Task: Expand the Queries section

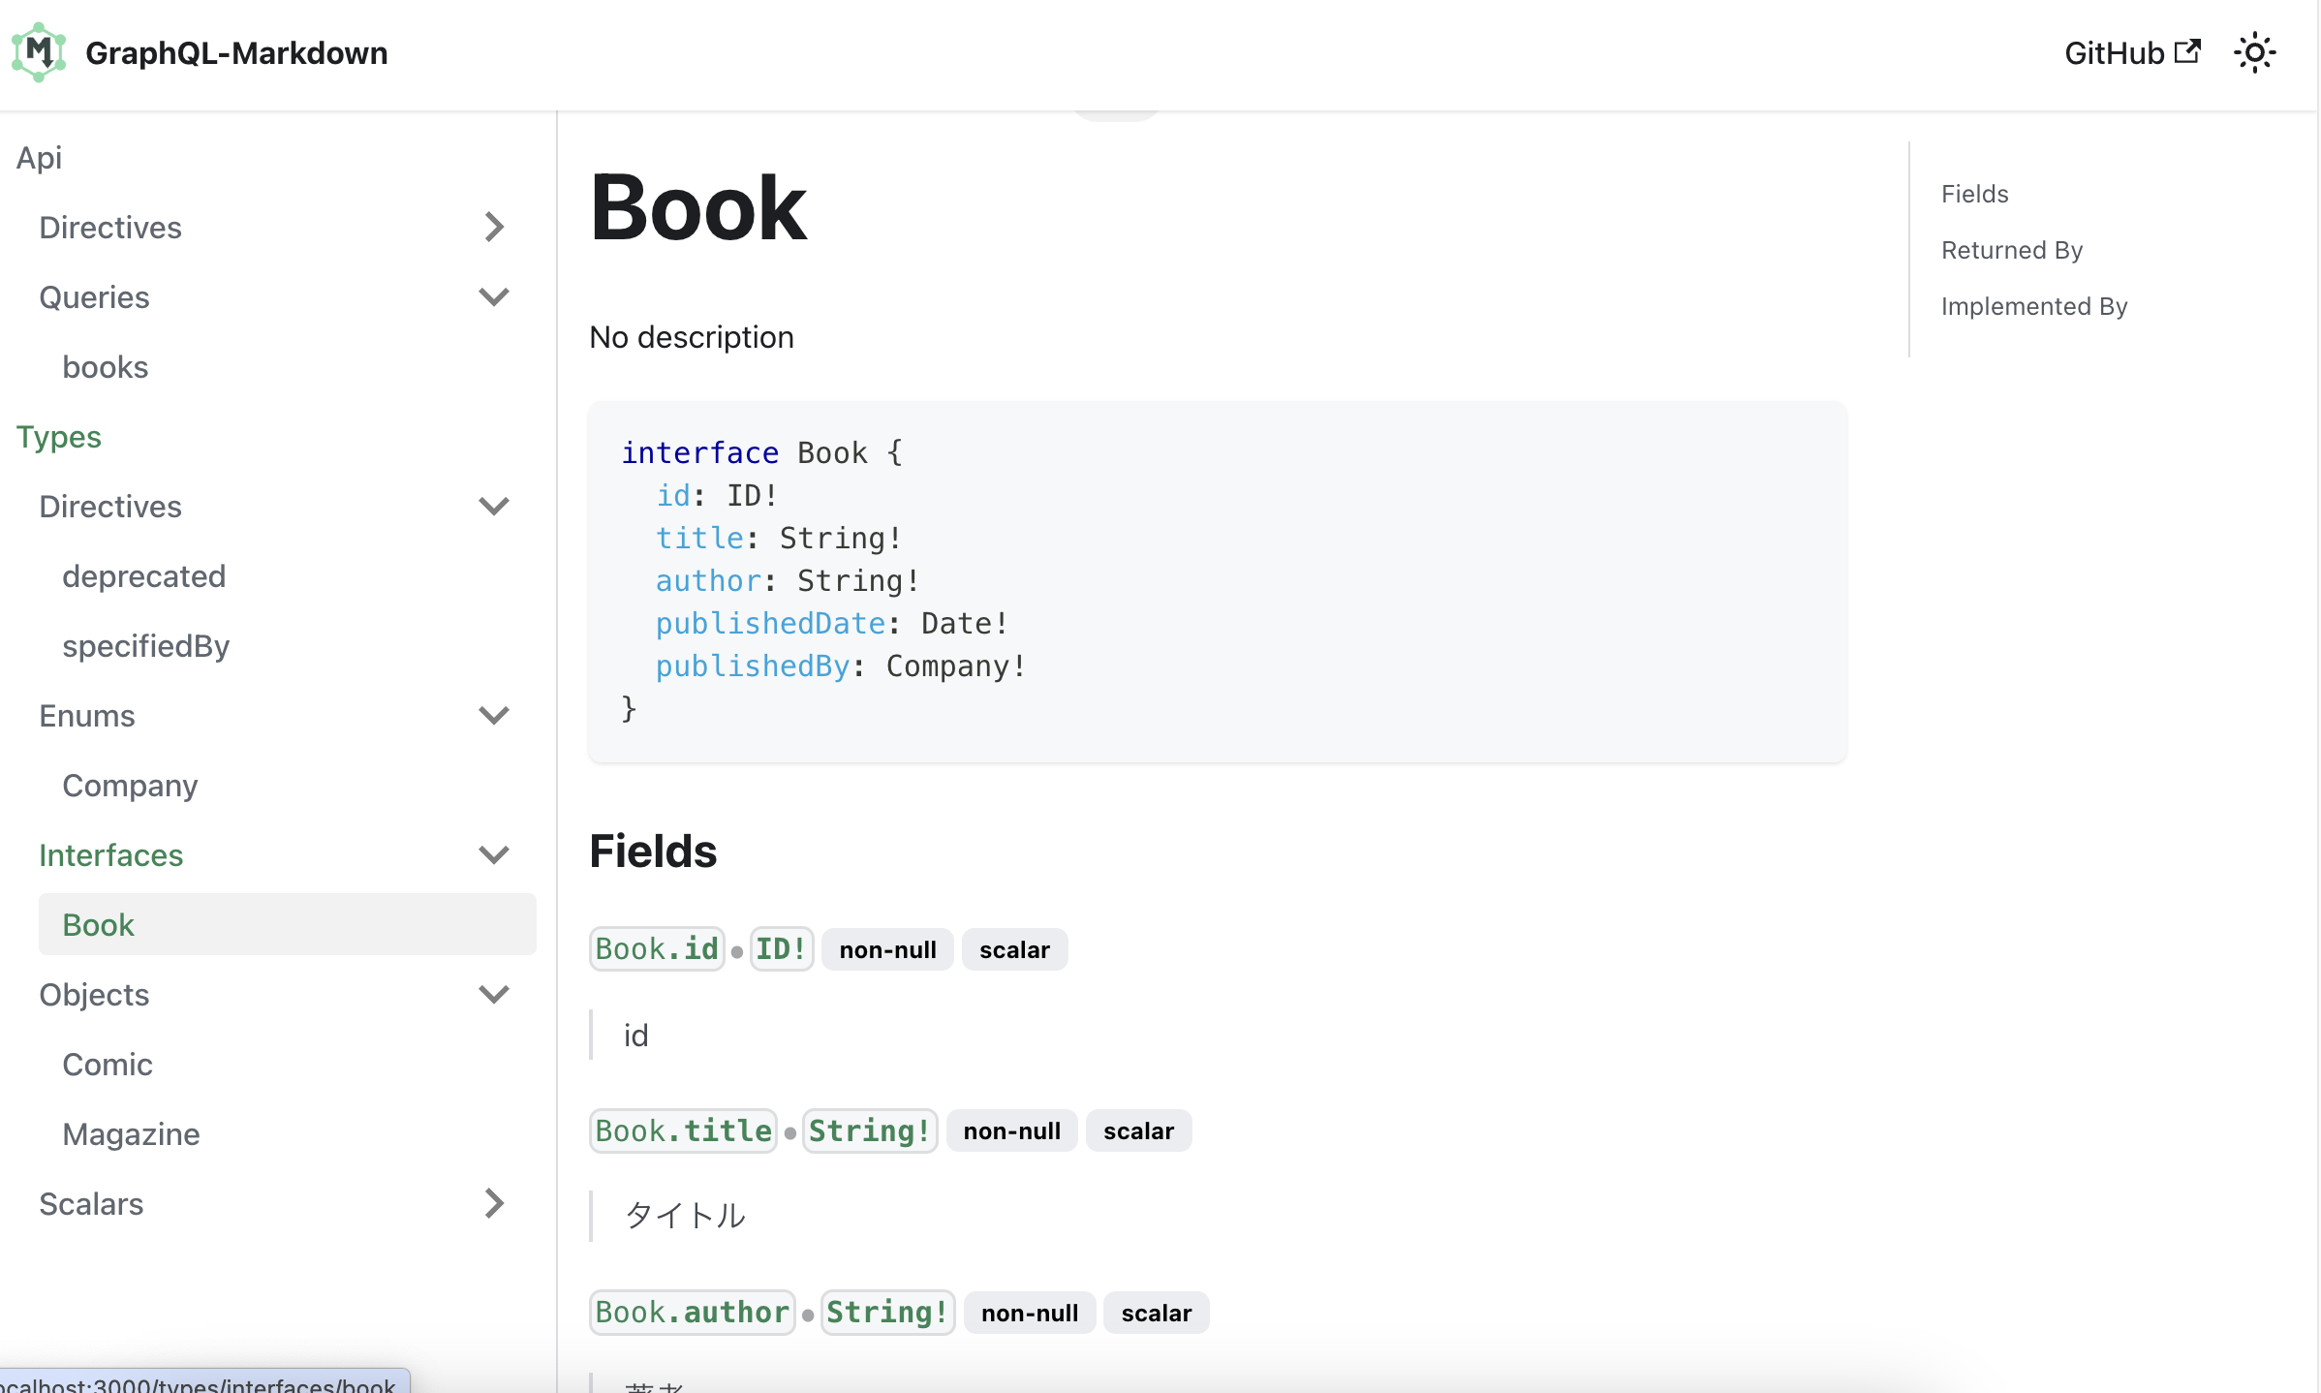Action: 495,296
